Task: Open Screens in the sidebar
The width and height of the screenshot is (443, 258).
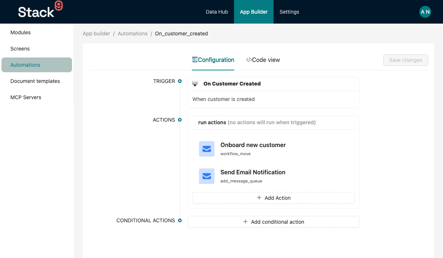Action: [x=37, y=49]
